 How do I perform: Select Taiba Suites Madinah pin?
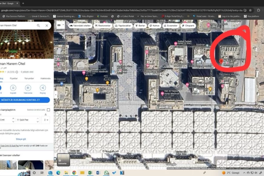(84, 73)
